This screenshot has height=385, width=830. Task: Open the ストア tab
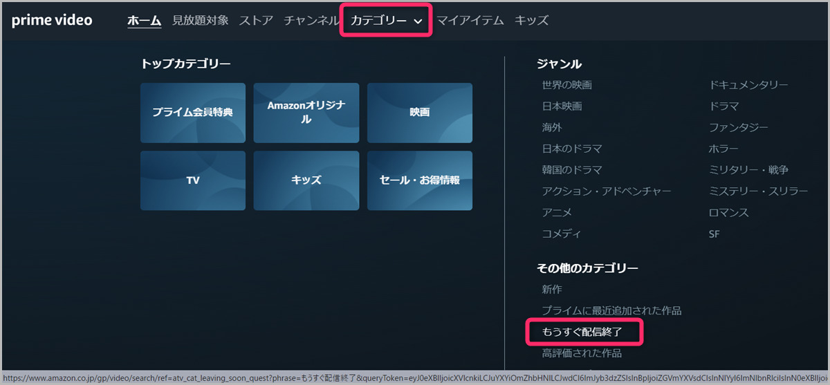(x=256, y=20)
